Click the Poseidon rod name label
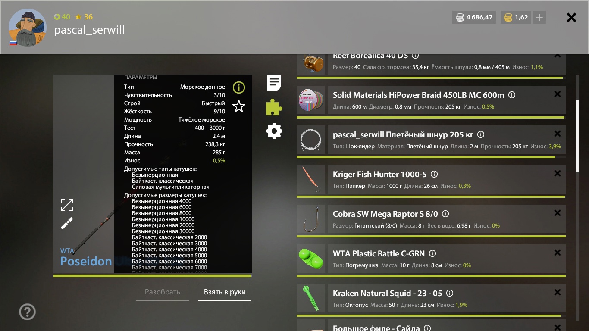Screen dimensions: 589x331 click(x=86, y=261)
